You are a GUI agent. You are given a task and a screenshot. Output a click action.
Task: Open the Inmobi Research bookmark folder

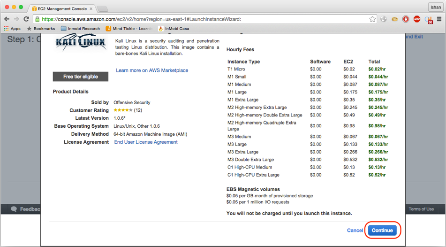click(x=81, y=29)
